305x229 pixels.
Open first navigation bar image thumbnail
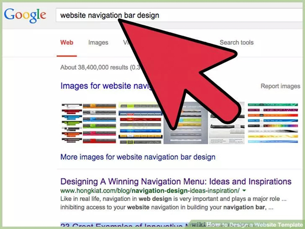pos(89,123)
